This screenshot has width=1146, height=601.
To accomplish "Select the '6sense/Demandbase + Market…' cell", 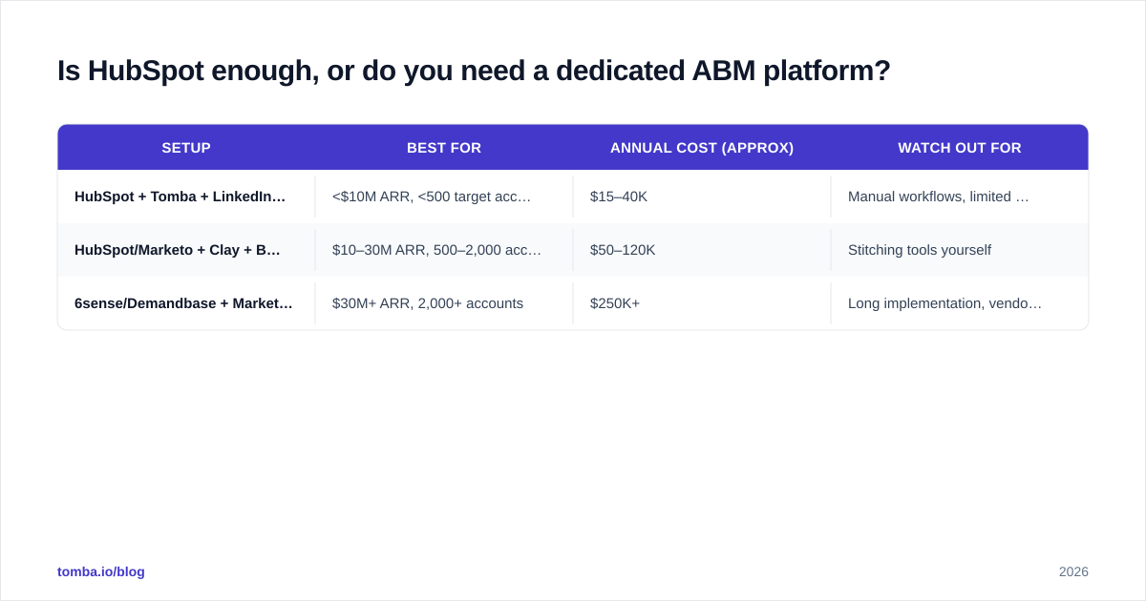I will [186, 303].
